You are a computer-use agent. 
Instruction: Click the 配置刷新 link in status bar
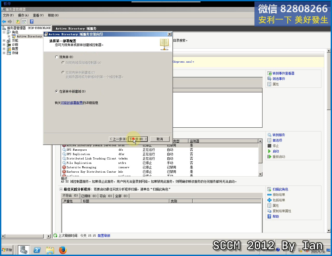104,236
